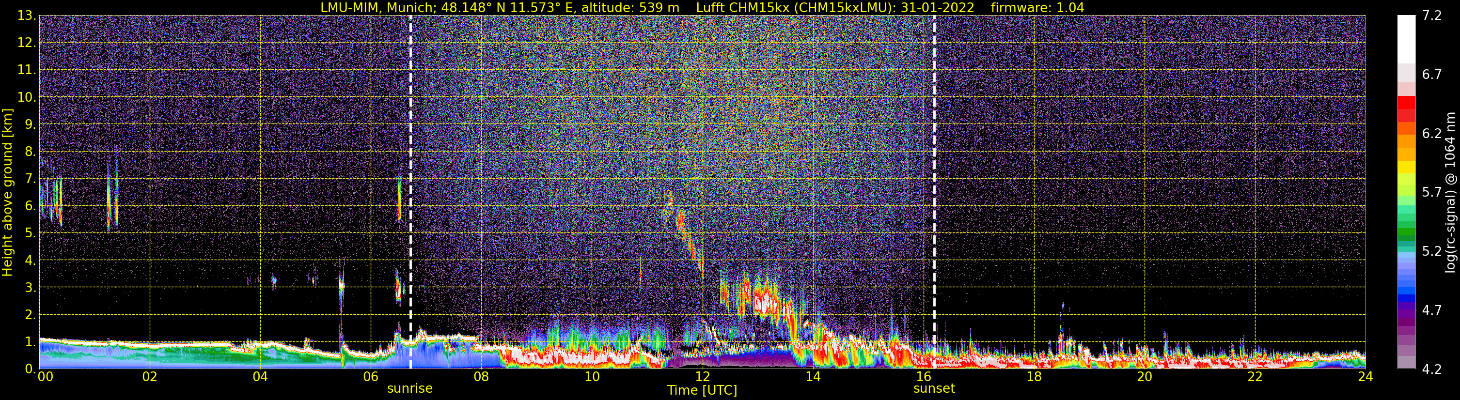Viewport: 1460px width, 400px height.
Task: Click the time axis tick label 20
Action: (1145, 377)
